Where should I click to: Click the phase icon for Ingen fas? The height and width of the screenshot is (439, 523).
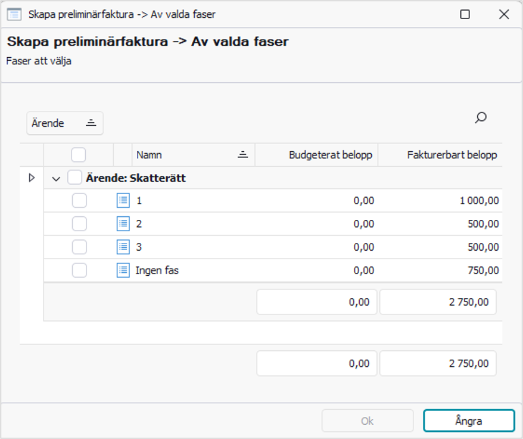pyautogui.click(x=123, y=270)
